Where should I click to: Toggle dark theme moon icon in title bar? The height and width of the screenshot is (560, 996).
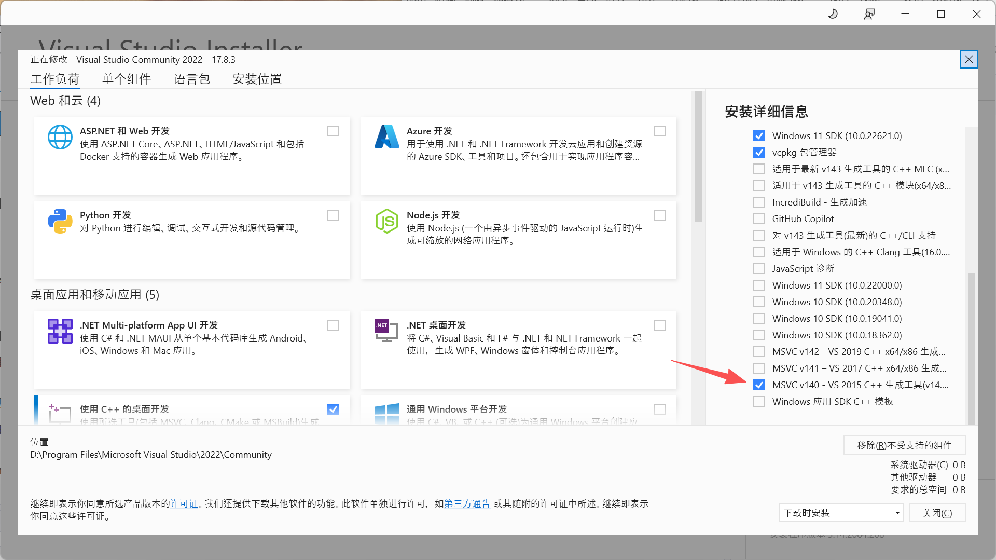click(x=833, y=14)
